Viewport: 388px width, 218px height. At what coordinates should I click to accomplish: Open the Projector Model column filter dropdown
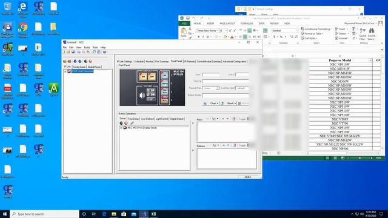point(370,61)
